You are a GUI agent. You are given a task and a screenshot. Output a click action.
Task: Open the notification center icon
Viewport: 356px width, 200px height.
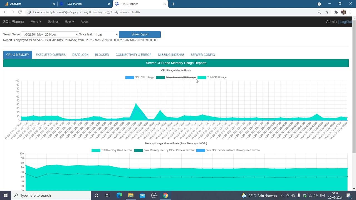pos(349,196)
